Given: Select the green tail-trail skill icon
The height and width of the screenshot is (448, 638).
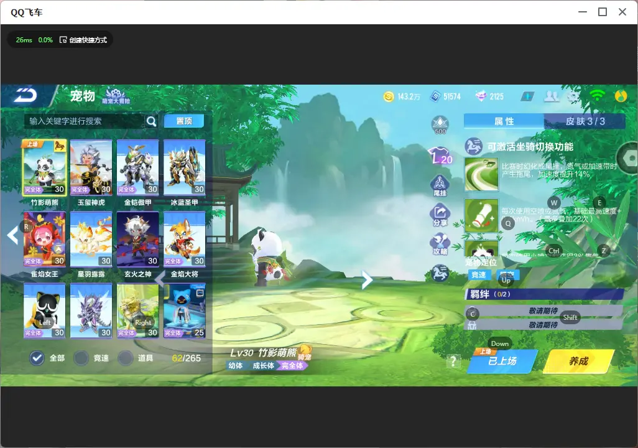Looking at the screenshot, I should pos(482,175).
